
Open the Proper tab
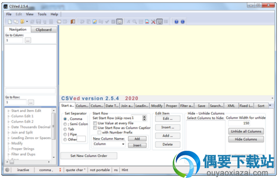pyautogui.click(x=171, y=106)
